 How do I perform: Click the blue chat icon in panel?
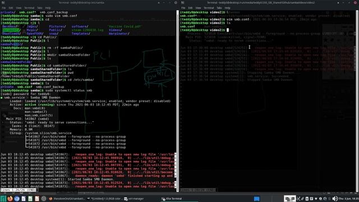tap(257, 199)
